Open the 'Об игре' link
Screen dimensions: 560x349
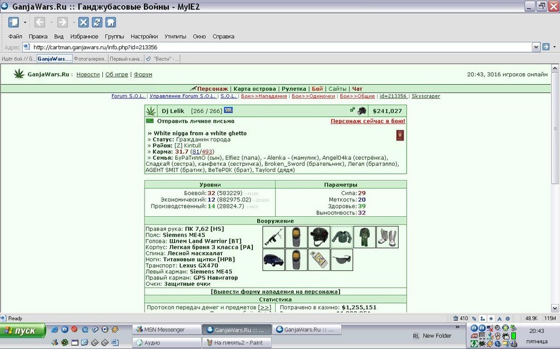[x=116, y=74]
